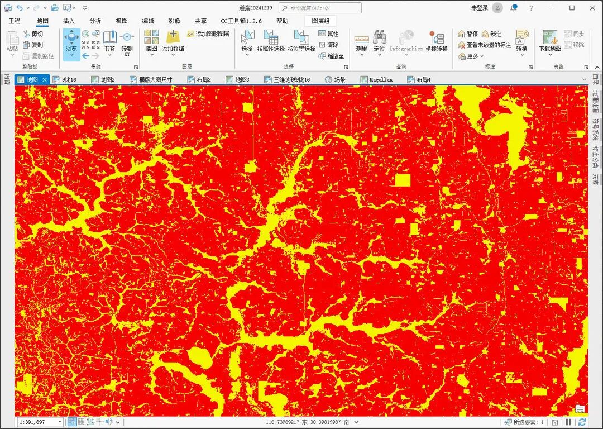This screenshot has width=603, height=429.
Task: Expand the Undo history dropdown arrow
Action: tap(28, 8)
